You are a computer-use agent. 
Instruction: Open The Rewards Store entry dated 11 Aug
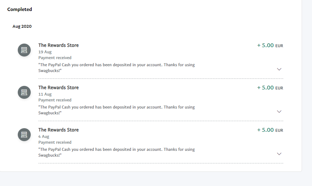coord(59,88)
